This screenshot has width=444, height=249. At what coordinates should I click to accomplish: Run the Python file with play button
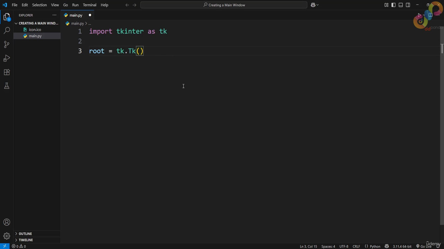[x=419, y=15]
